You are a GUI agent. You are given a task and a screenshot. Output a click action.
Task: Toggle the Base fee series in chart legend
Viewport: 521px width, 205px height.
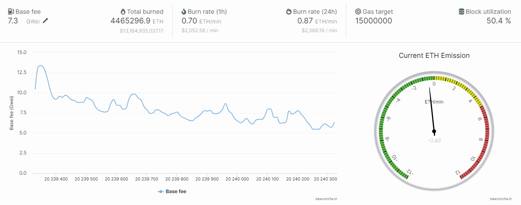point(172,191)
